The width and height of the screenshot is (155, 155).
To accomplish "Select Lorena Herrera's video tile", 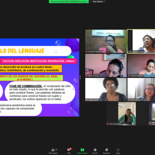I will point(106,41).
